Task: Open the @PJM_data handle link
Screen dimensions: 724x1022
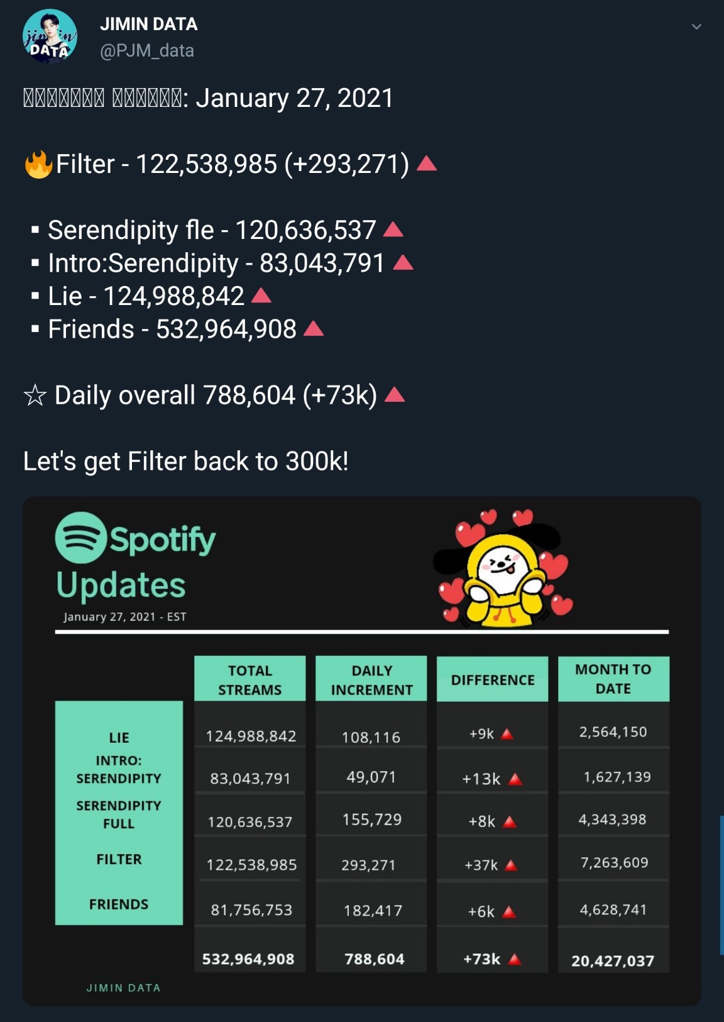Action: (147, 50)
